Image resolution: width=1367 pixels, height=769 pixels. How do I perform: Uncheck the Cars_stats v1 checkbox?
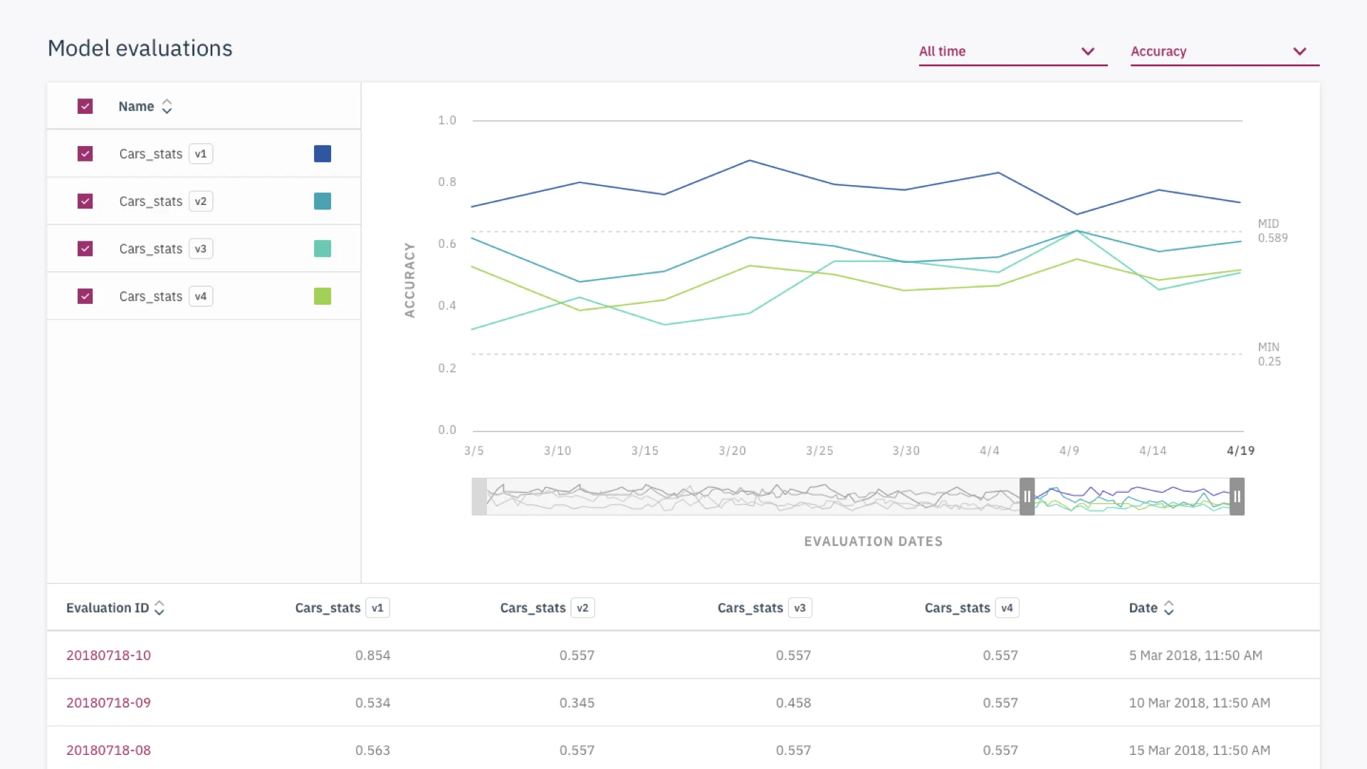point(85,154)
